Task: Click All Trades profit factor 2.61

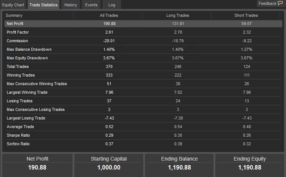Action: click(x=109, y=32)
